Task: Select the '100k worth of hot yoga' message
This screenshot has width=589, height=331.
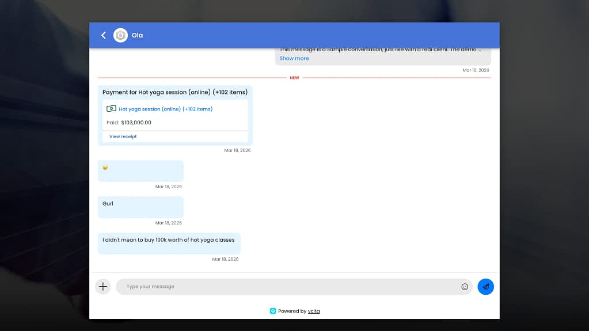Action: tap(169, 243)
